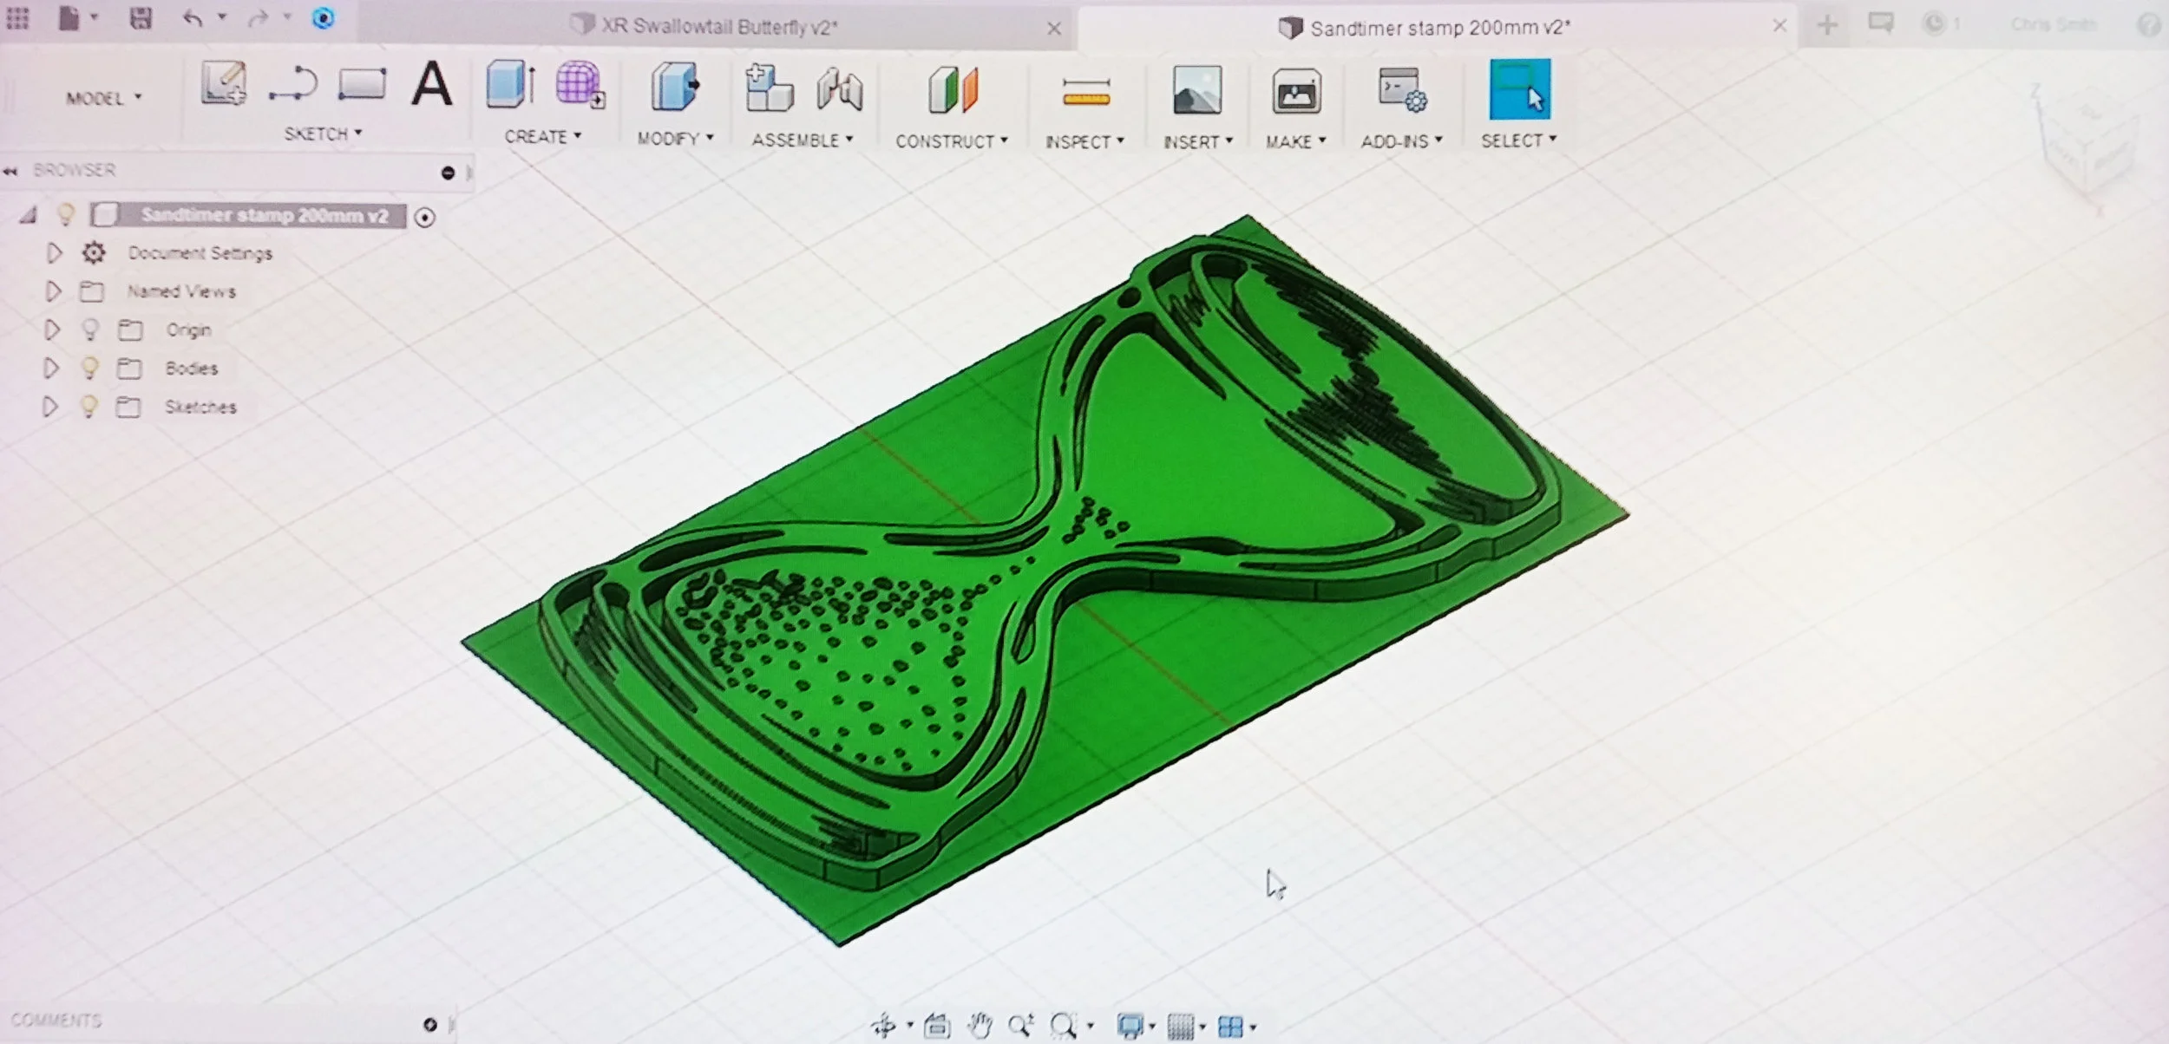
Task: Activate the root component radio button
Action: 424,218
